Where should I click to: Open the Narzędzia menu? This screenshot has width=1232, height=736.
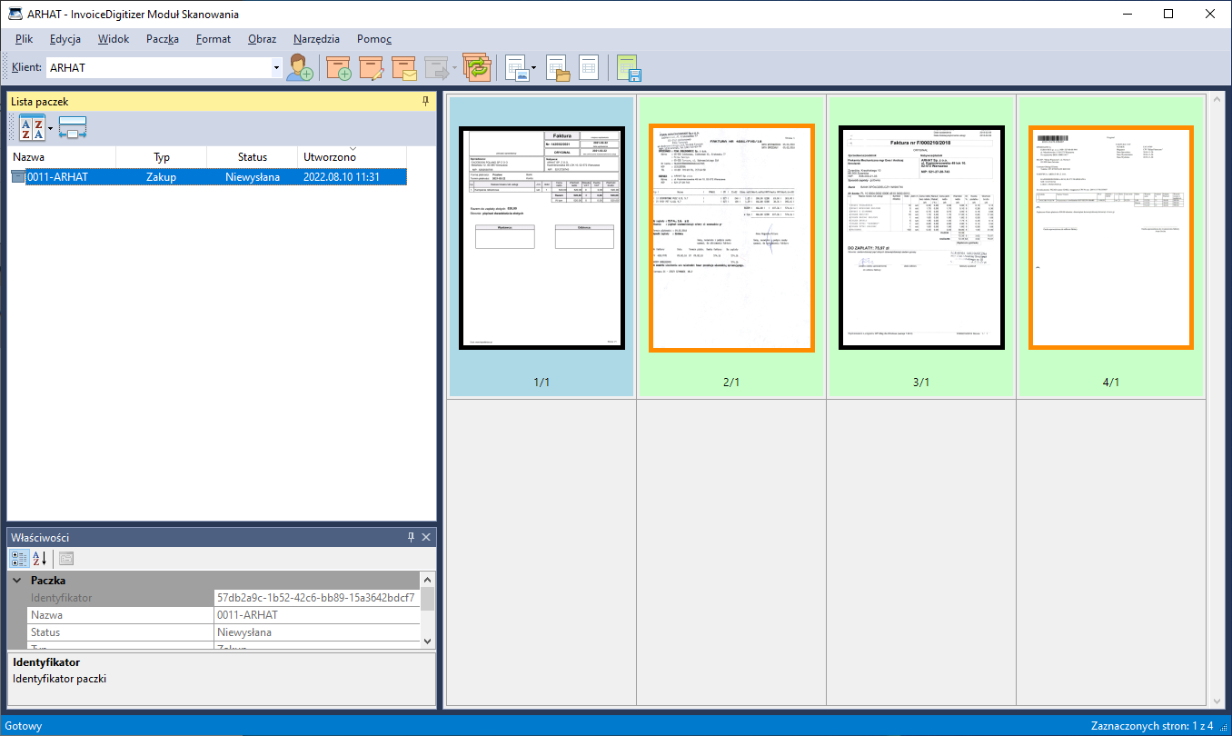(316, 39)
